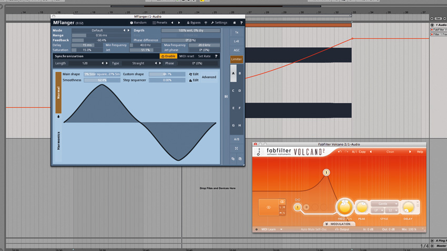Open the Gentle style dropdown in Volcano
The width and height of the screenshot is (447, 251).
384,204
